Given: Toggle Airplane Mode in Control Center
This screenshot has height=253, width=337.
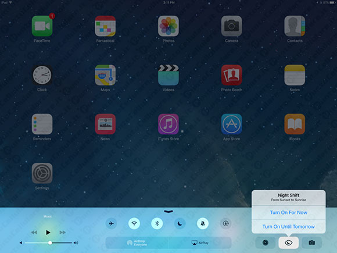Looking at the screenshot, I should [x=111, y=223].
